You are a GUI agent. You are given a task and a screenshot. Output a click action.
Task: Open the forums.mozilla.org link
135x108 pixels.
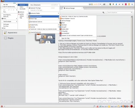tap(77, 52)
